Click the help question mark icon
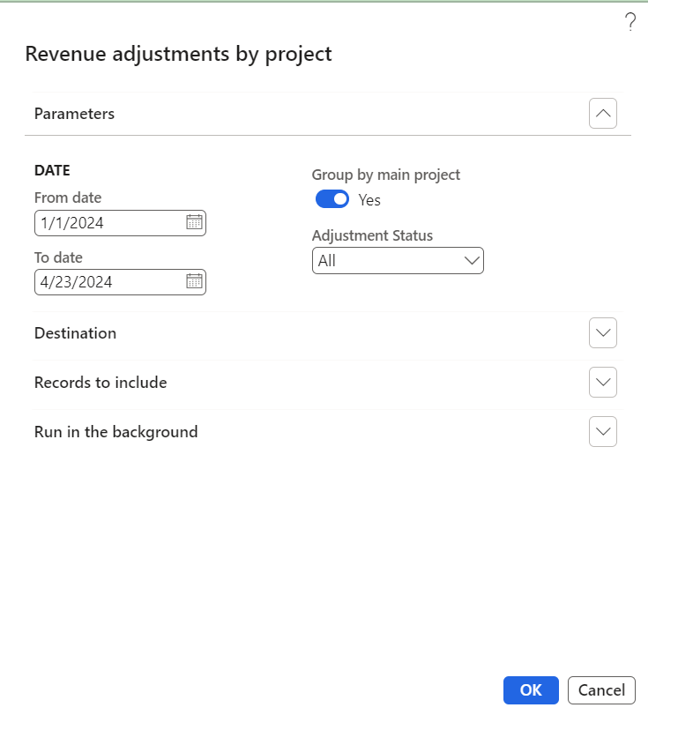The image size is (678, 730). (630, 23)
